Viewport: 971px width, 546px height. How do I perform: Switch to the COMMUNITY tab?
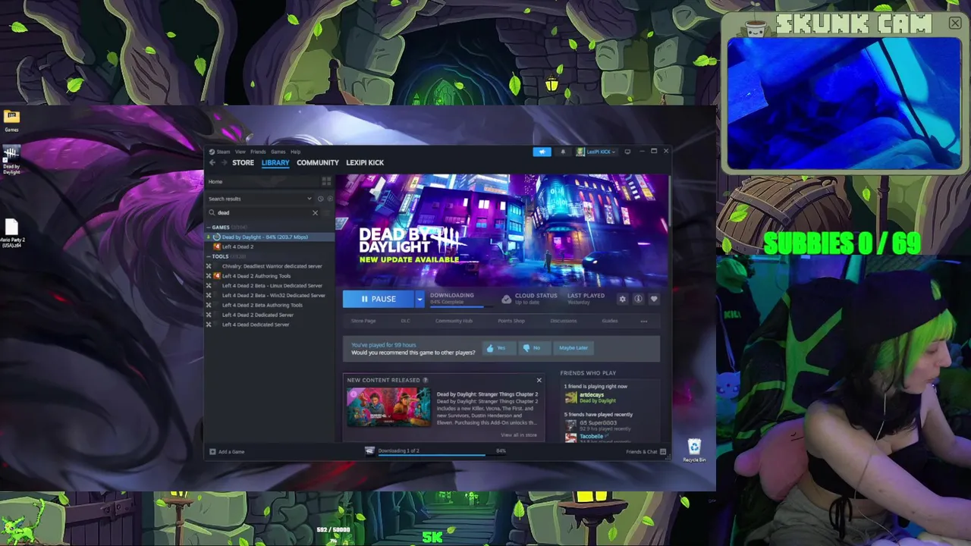318,162
